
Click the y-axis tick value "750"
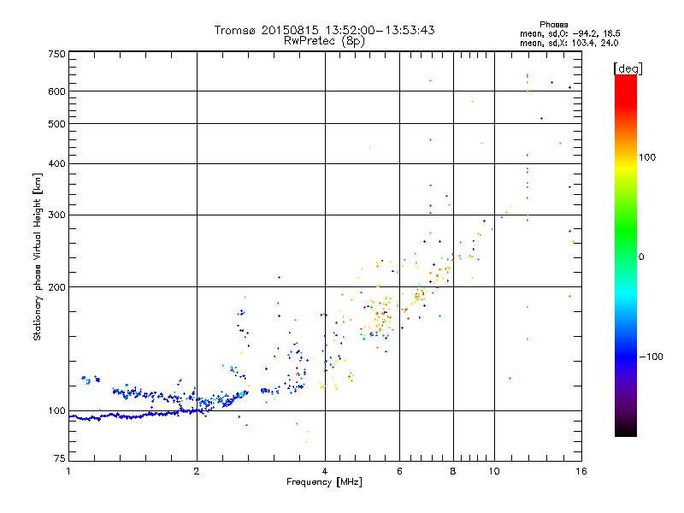tap(57, 54)
